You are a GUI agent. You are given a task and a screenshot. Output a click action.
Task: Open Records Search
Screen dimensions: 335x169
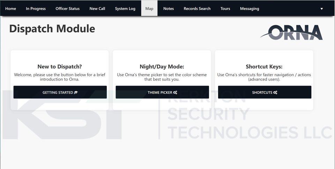197,8
